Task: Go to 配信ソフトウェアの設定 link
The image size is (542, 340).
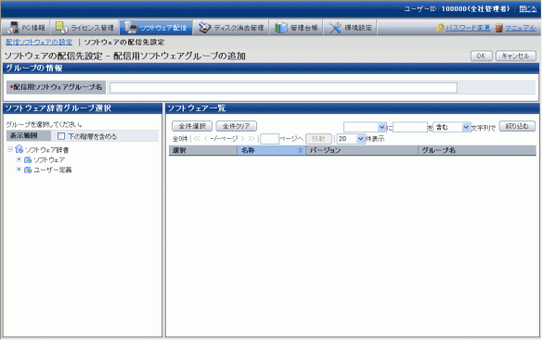Action: [39, 42]
